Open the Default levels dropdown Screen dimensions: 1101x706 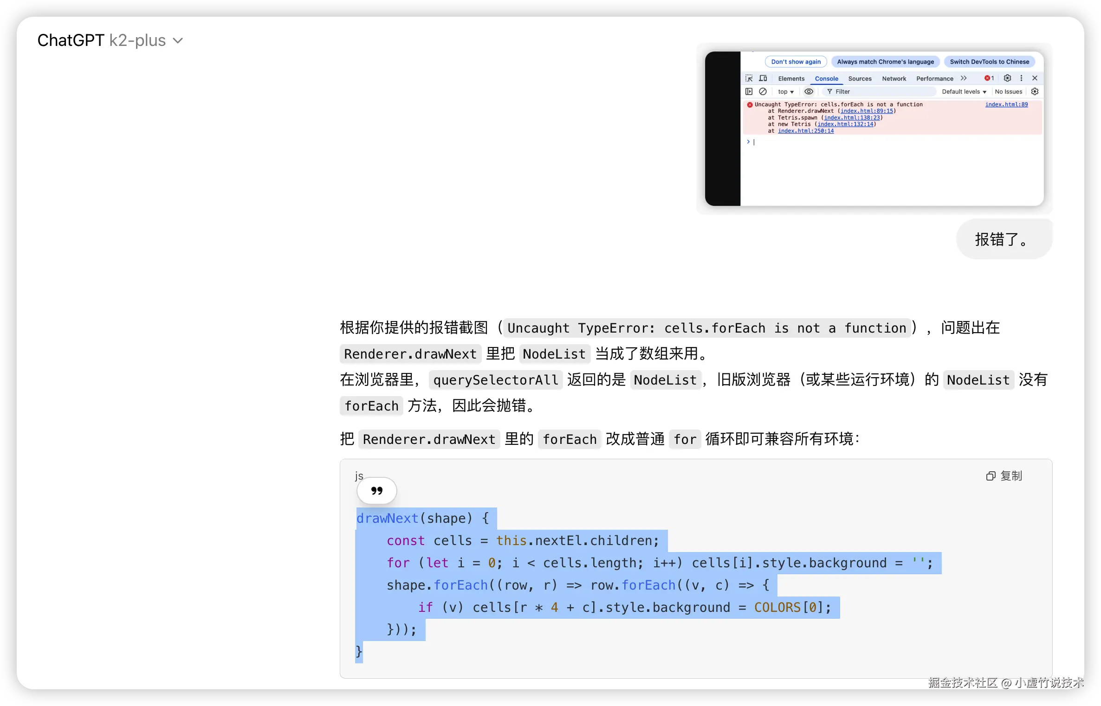(964, 92)
